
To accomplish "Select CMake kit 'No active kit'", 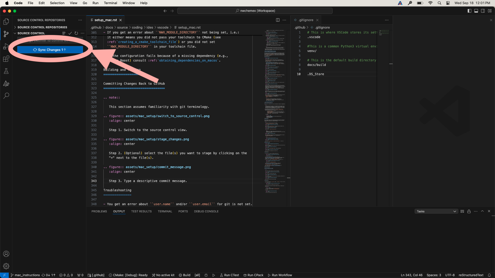I will [x=163, y=275].
